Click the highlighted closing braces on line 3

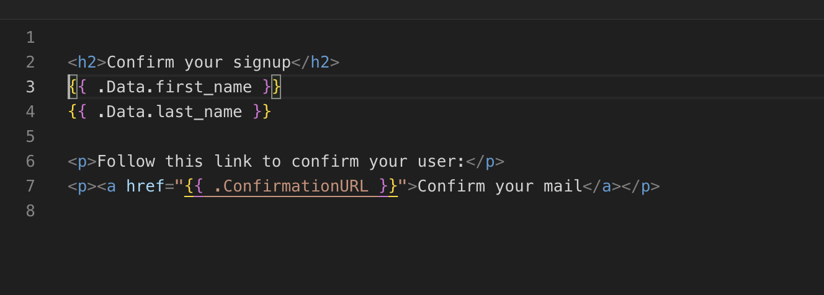[272, 87]
